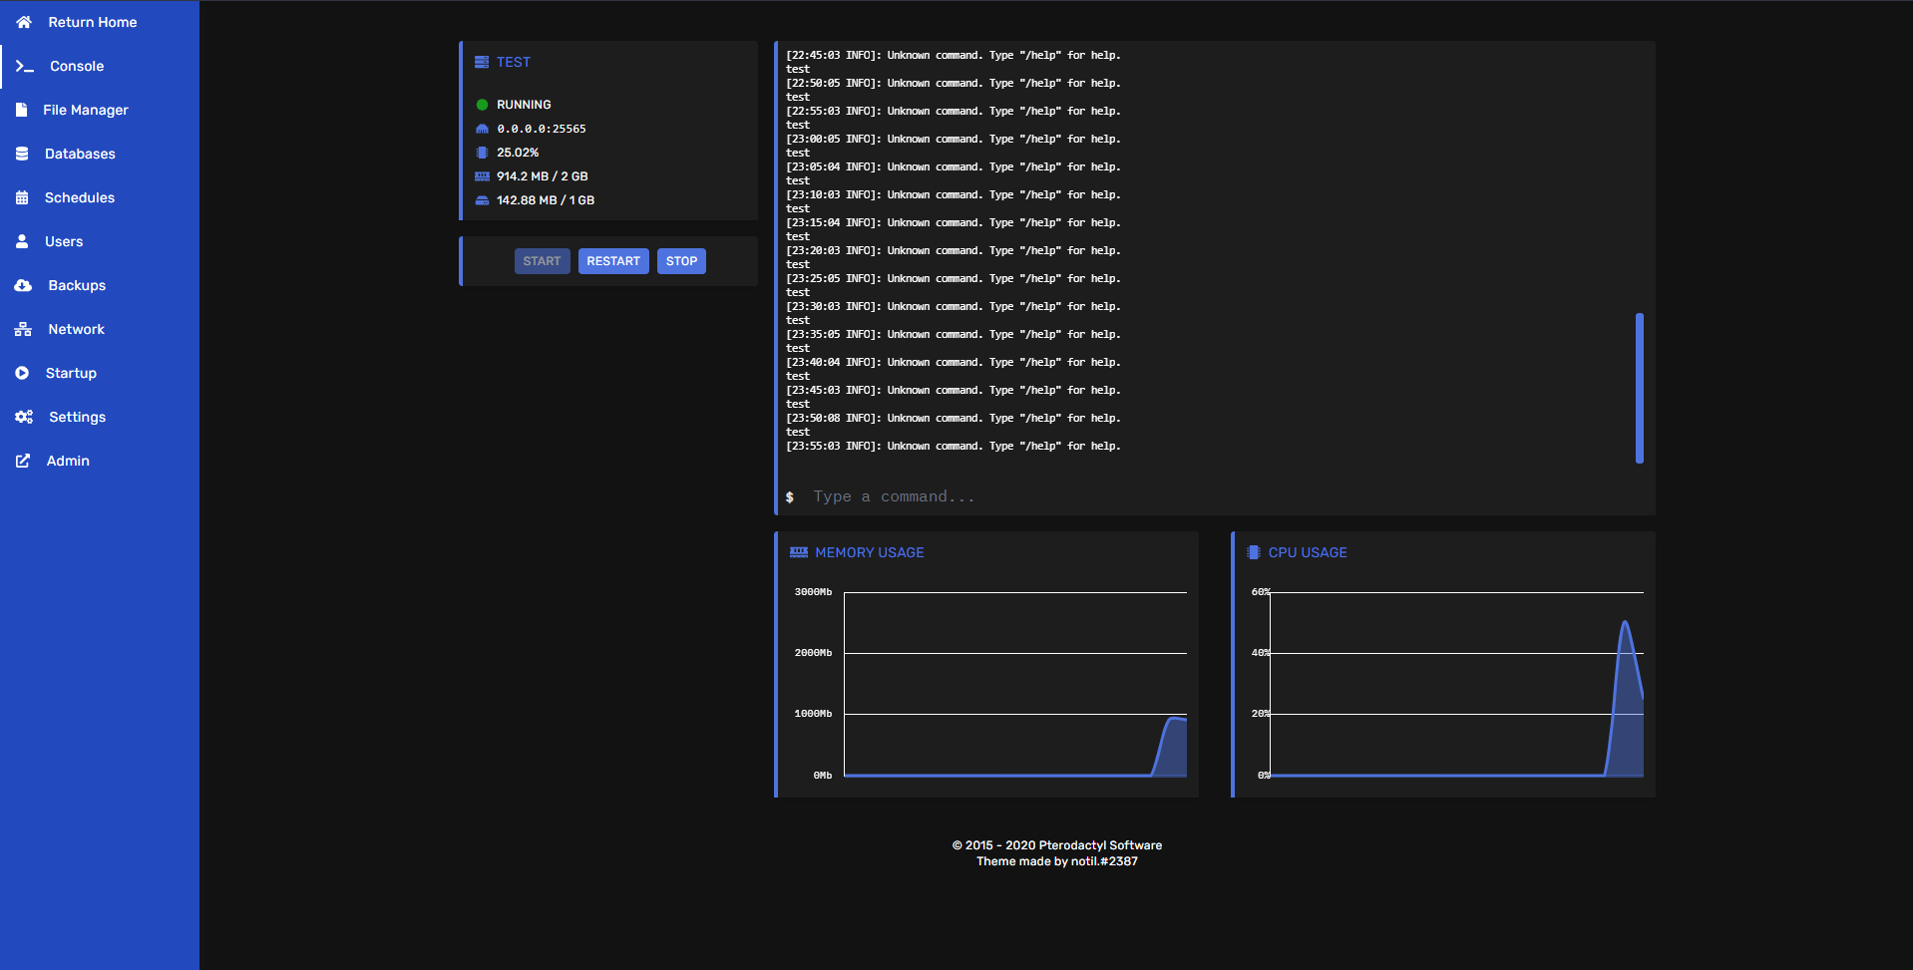Click the Console terminal prompt icon

point(25,66)
